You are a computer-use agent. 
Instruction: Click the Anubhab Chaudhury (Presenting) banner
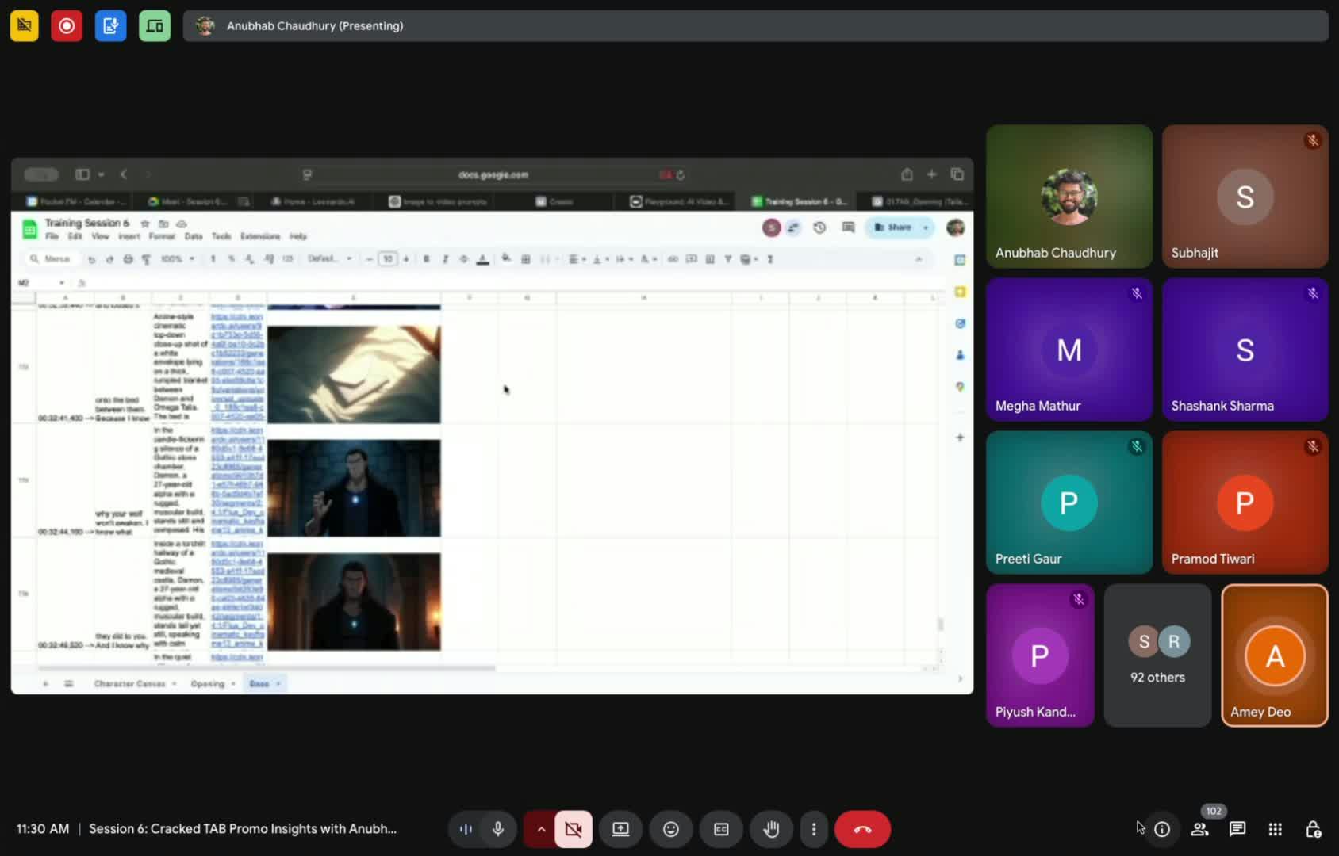click(755, 26)
